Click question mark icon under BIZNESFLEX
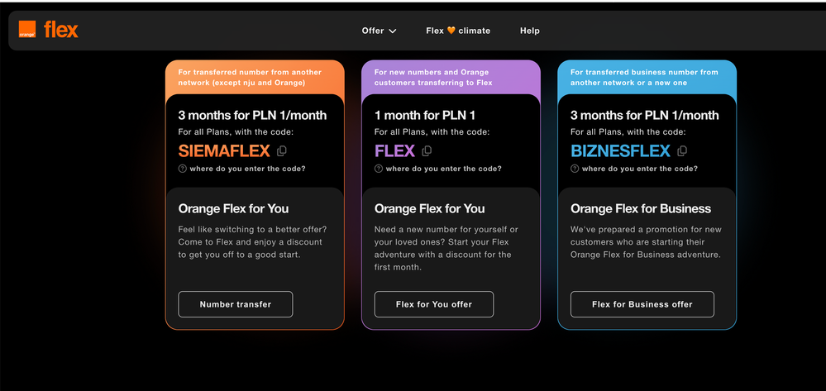The image size is (826, 391). tap(575, 169)
